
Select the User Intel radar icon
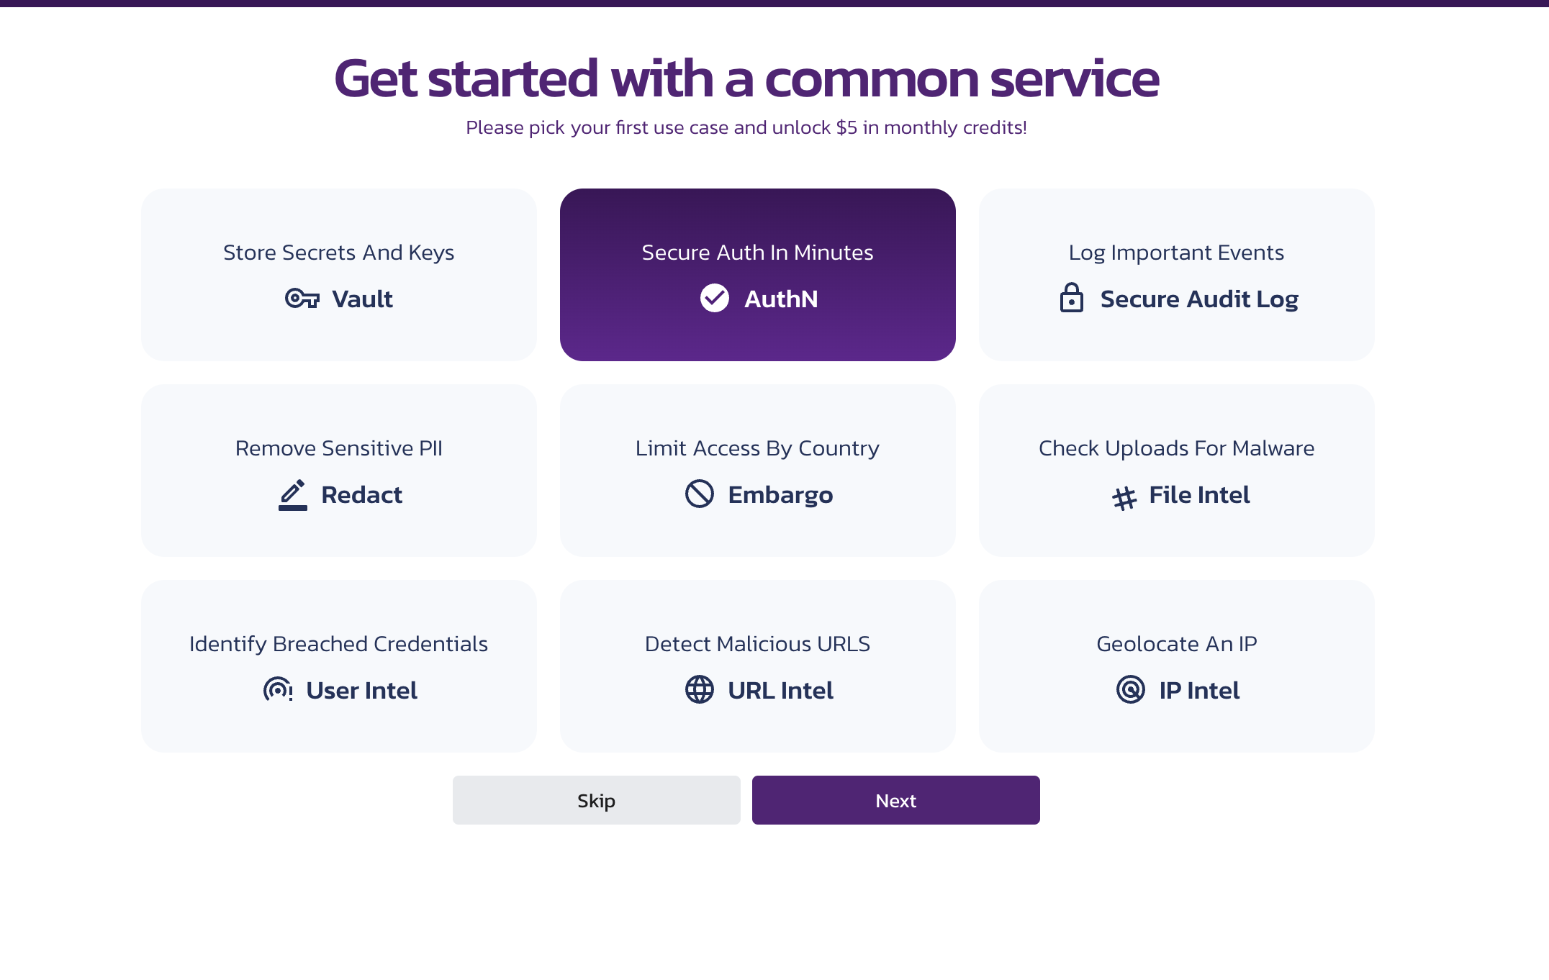tap(278, 690)
